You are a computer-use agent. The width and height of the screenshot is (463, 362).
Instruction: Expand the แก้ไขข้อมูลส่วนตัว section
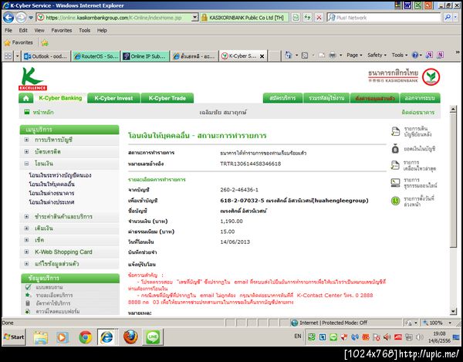[x=26, y=264]
